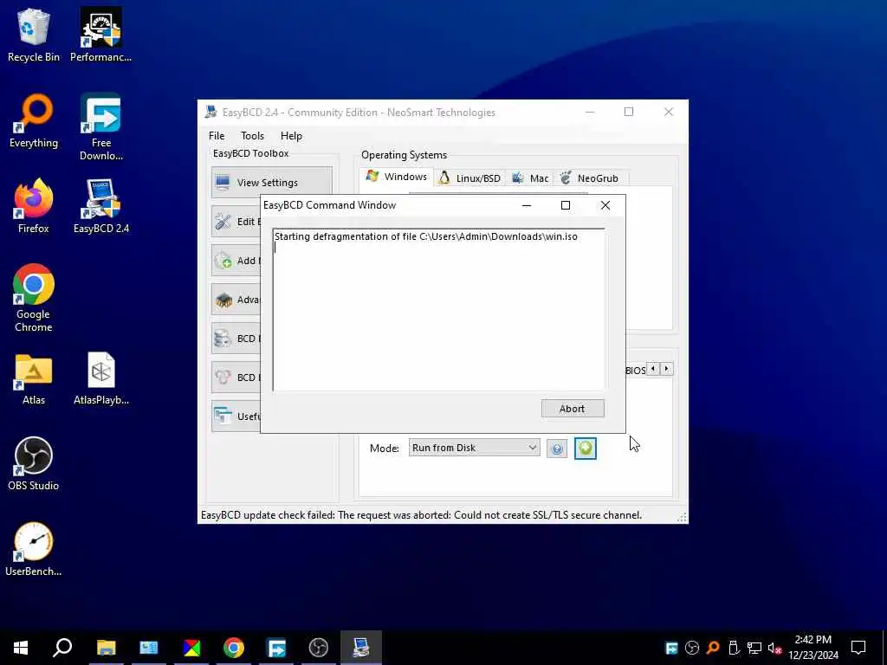This screenshot has height=665, width=887.
Task: Switch to the Linux/BSD tab
Action: [470, 178]
